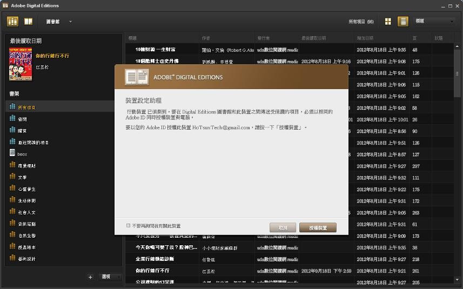Click the Adobe Digital Editions title bar icon
This screenshot has height=289, width=463.
click(5, 5)
